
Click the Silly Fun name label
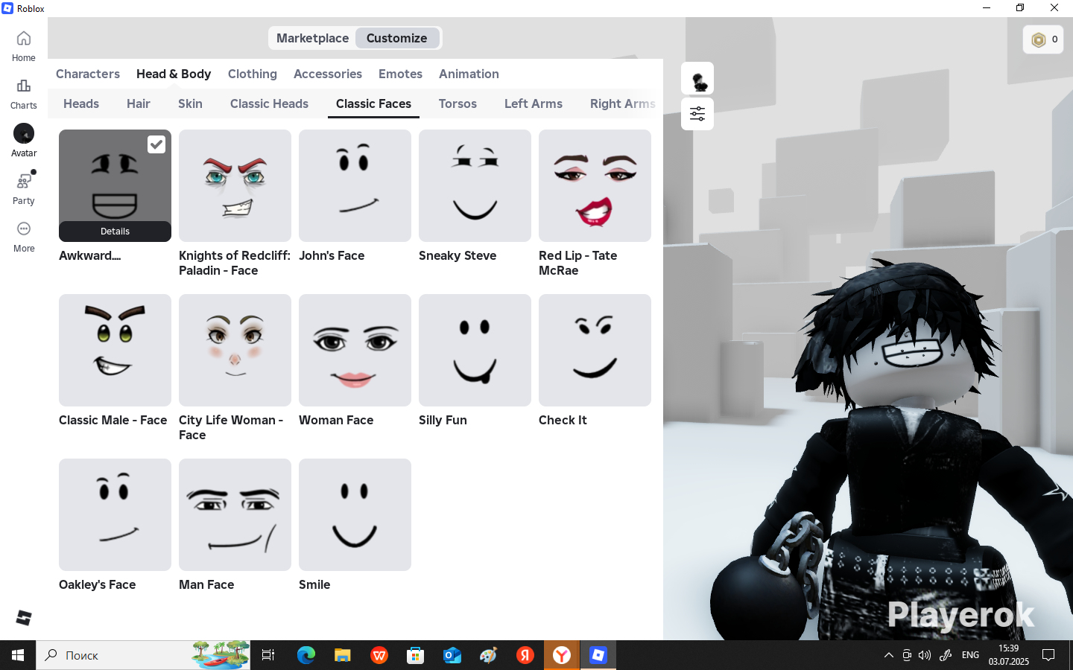pyautogui.click(x=443, y=420)
